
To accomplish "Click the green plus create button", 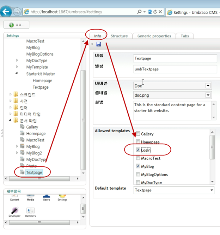I will 16,25.
